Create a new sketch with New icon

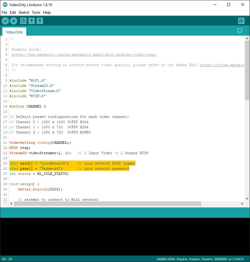[23, 21]
